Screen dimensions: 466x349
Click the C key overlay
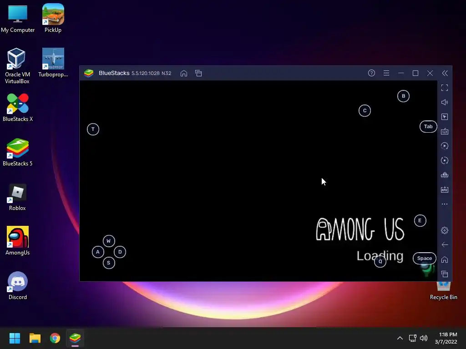(x=365, y=111)
